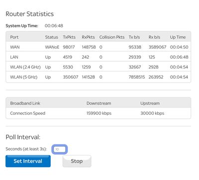Image resolution: width=199 pixels, height=180 pixels.
Task: Select the Router Statistics heading
Action: (30, 14)
